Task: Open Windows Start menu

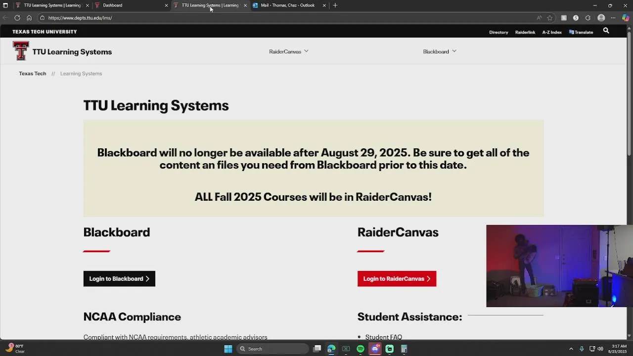Action: [x=228, y=349]
